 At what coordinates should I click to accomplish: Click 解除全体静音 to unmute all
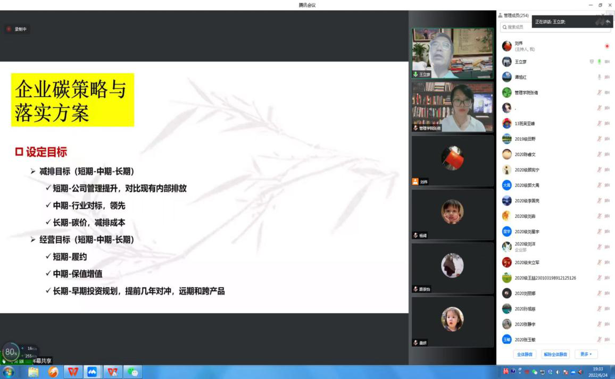point(555,354)
